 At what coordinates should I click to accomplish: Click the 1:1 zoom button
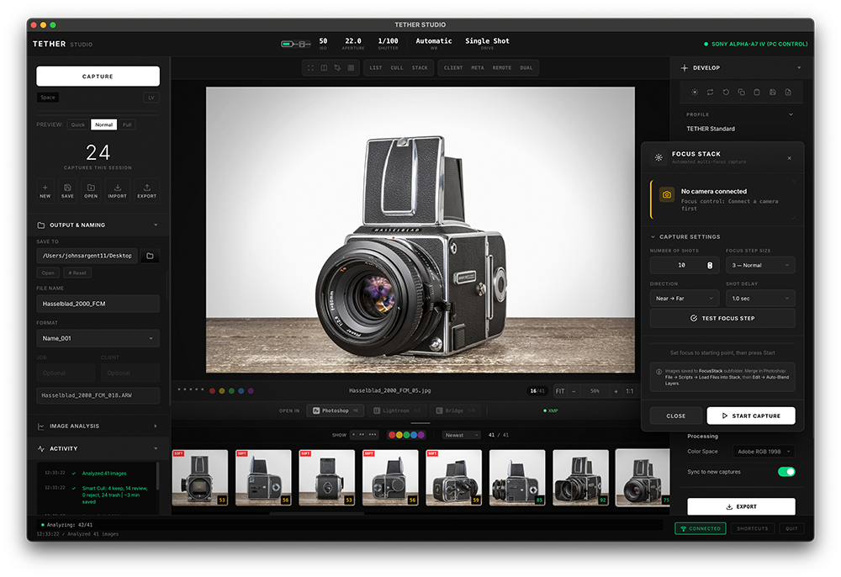tap(630, 391)
